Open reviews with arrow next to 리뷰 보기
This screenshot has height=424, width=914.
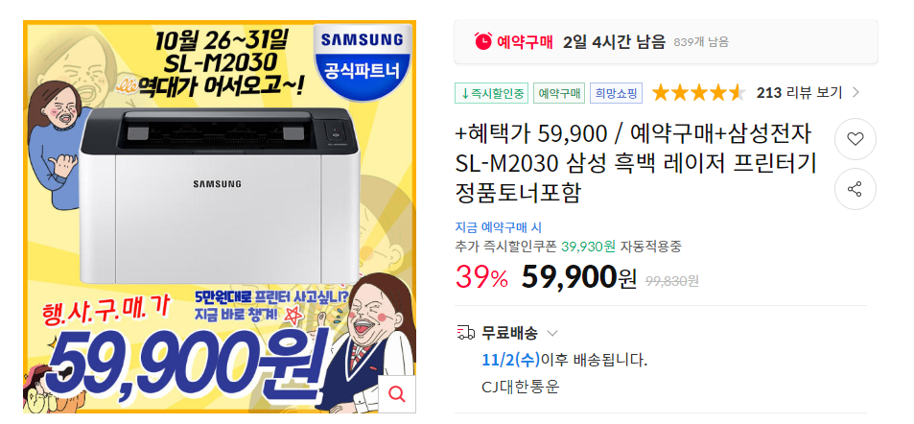tap(855, 92)
